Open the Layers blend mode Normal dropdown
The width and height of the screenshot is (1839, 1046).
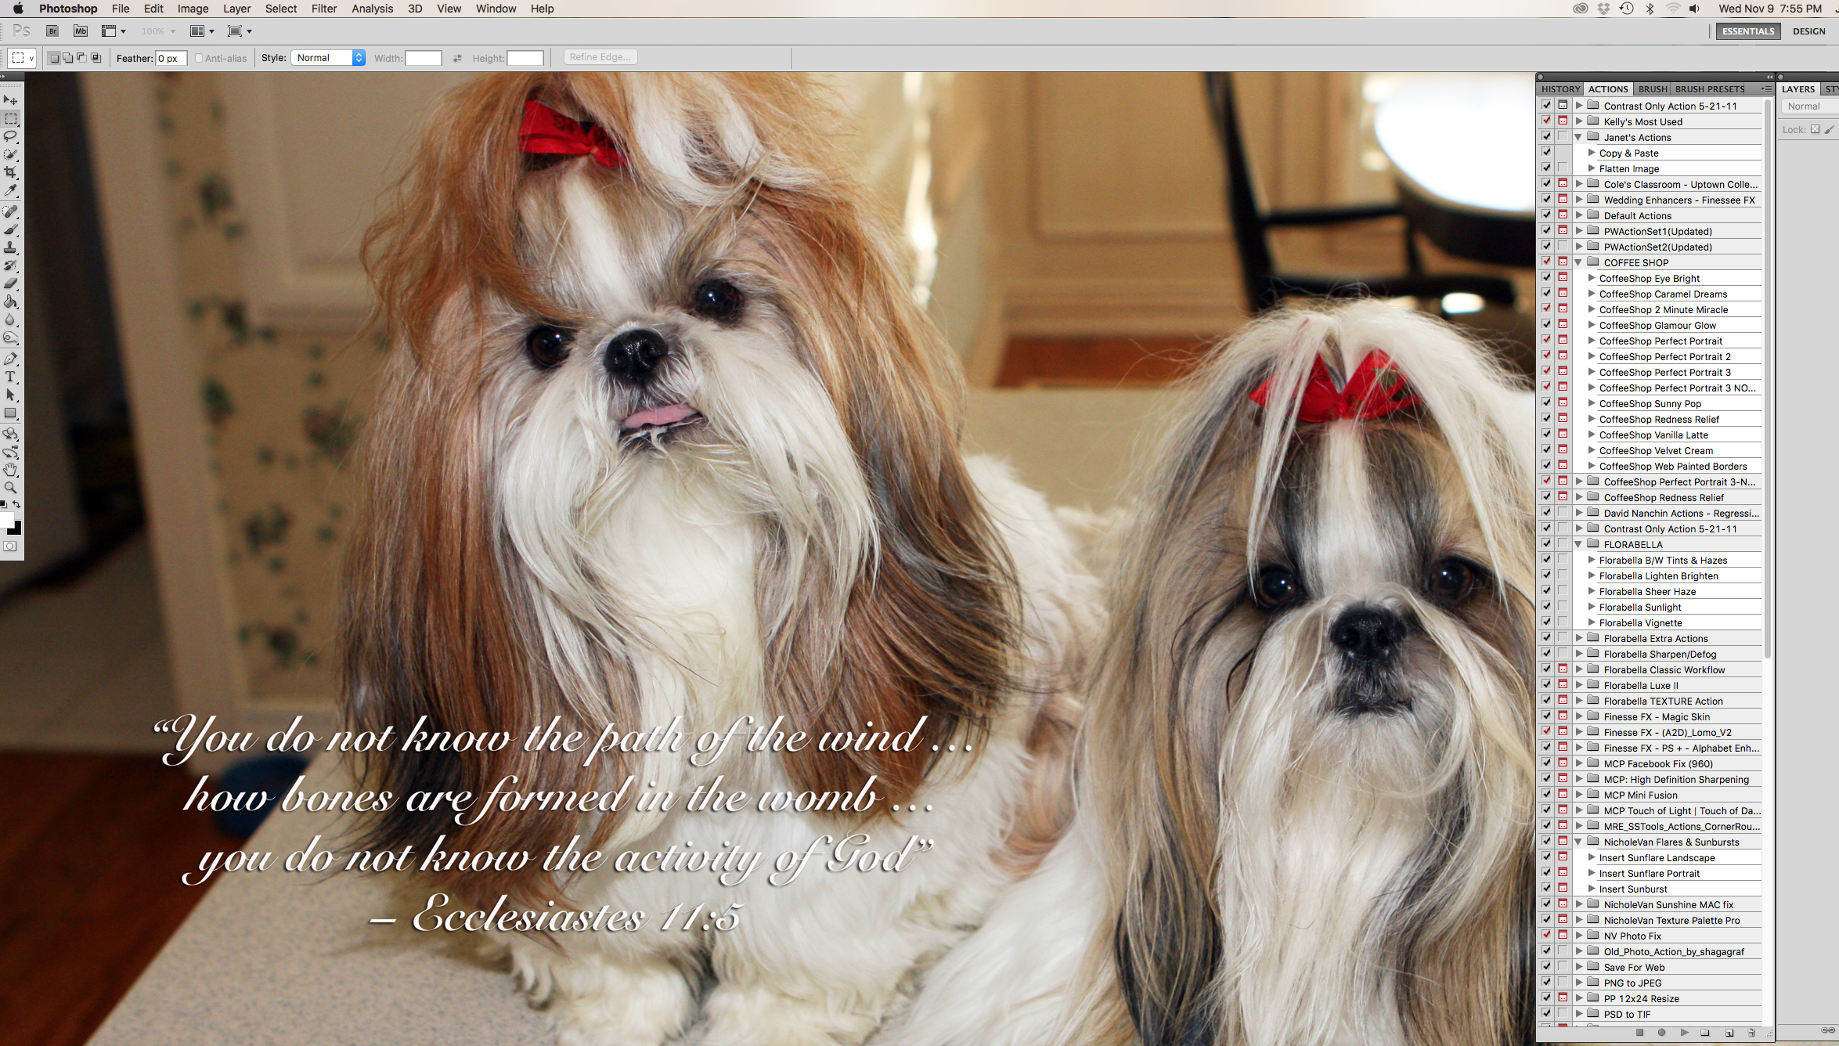1809,106
